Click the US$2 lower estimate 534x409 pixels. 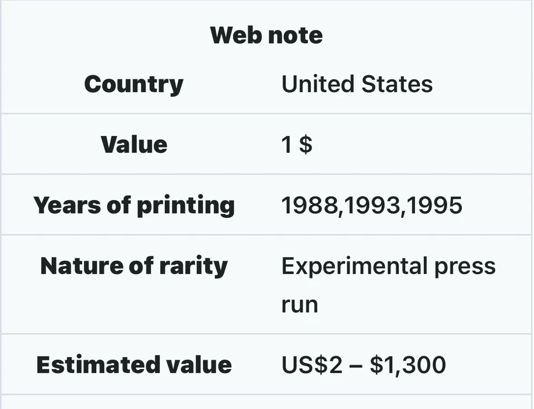pyautogui.click(x=308, y=365)
